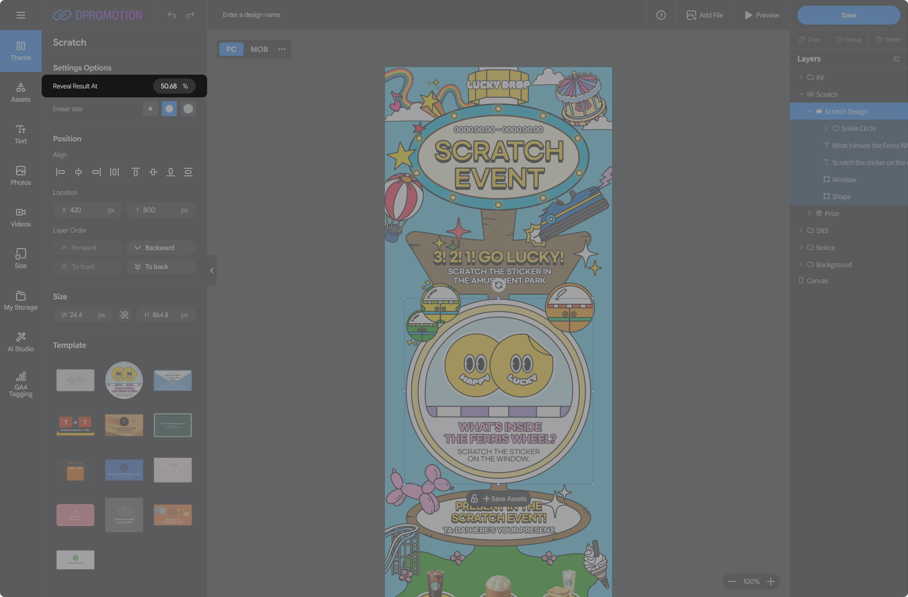Collapse the Scratch Design layer
Image resolution: width=908 pixels, height=597 pixels.
click(x=809, y=112)
